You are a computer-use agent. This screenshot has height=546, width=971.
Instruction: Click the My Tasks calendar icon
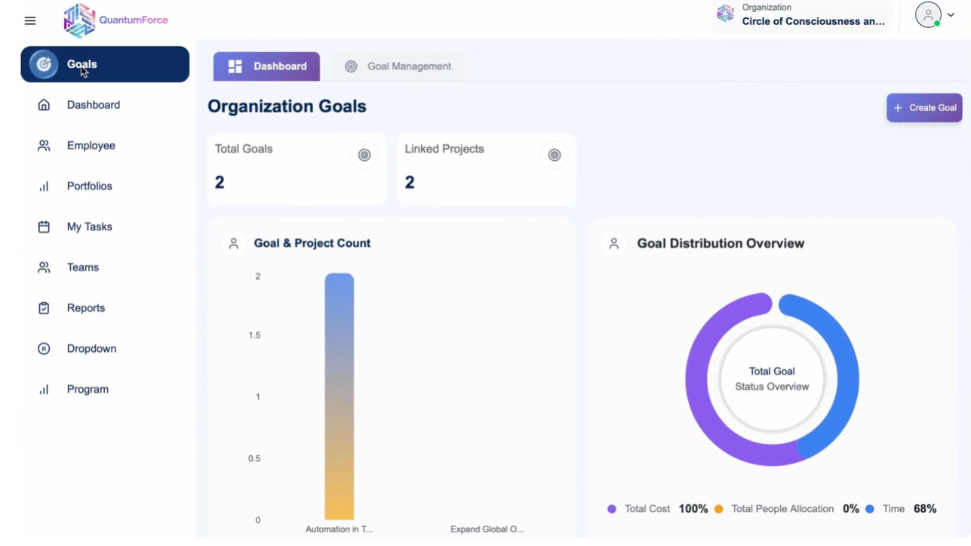click(45, 227)
